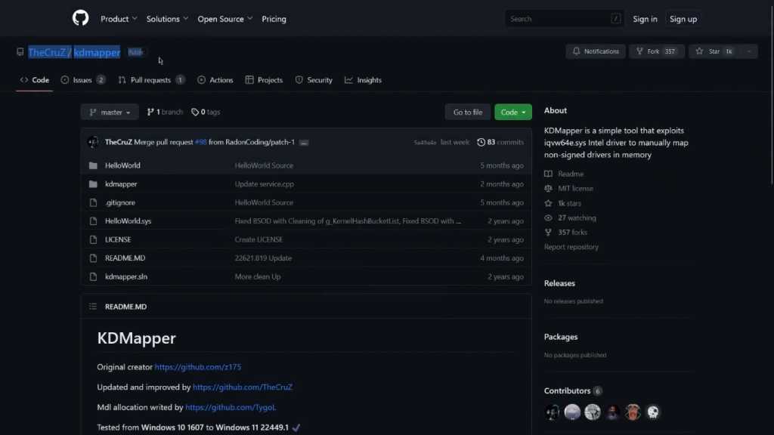Screen dimensions: 774x435
Task: Click Sign in
Action: coord(645,19)
